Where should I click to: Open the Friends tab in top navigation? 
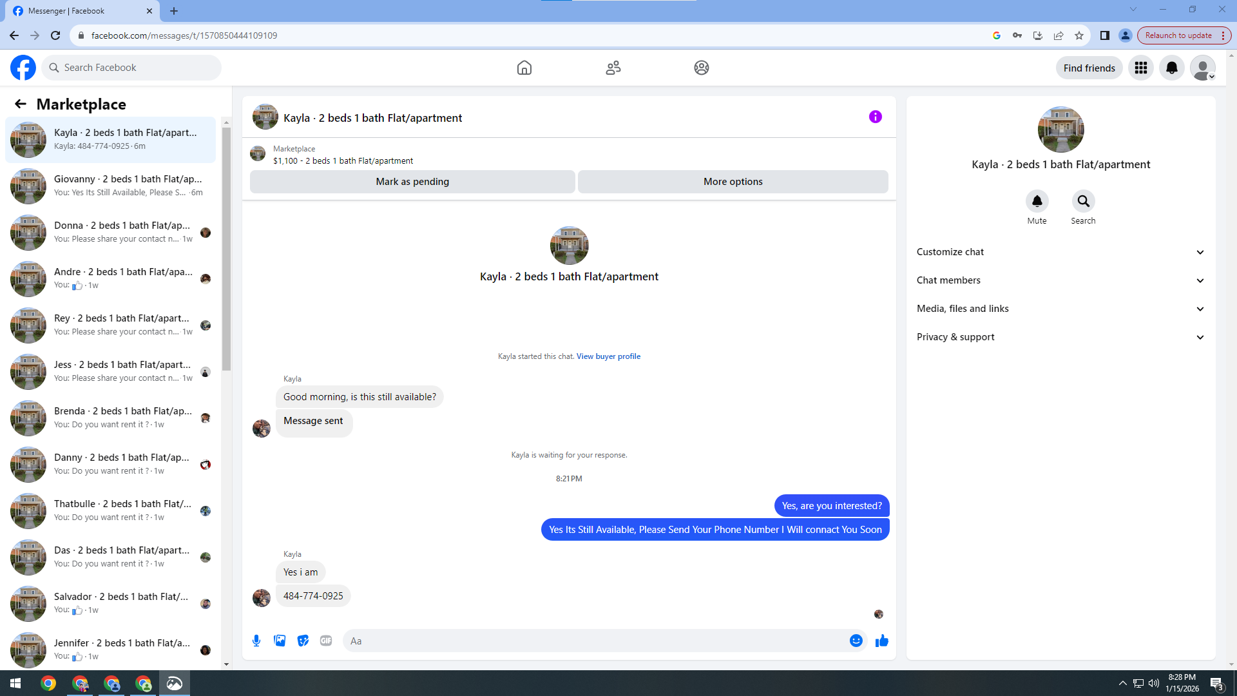613,68
